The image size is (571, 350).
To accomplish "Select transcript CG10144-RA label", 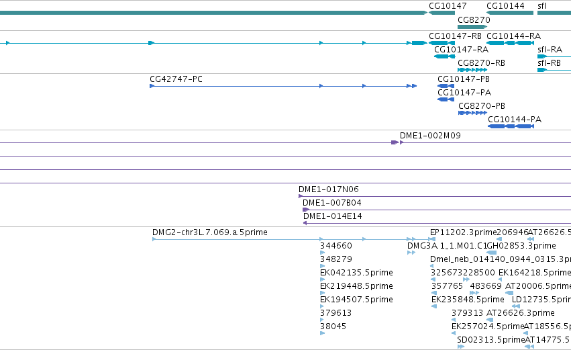I will pyautogui.click(x=513, y=36).
